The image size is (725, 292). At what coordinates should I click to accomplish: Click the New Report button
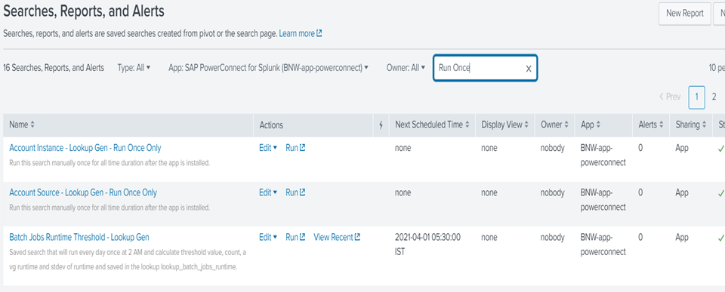[x=685, y=14]
